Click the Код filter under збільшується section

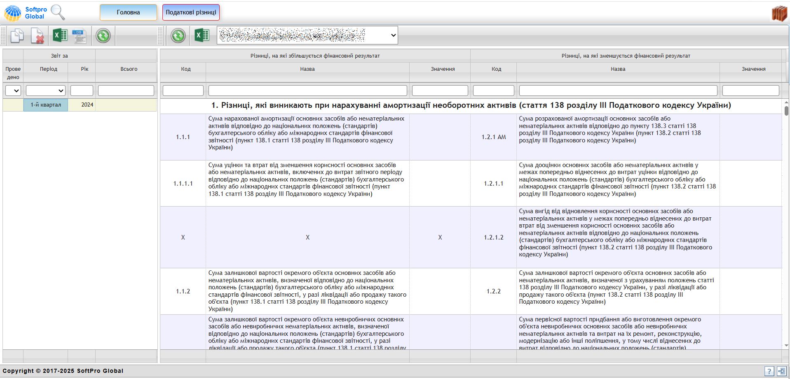click(x=183, y=91)
